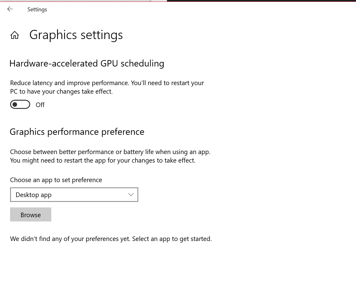Click the word "Graphics" in the page title
Viewport: 356px width, 302px height.
tap(53, 35)
